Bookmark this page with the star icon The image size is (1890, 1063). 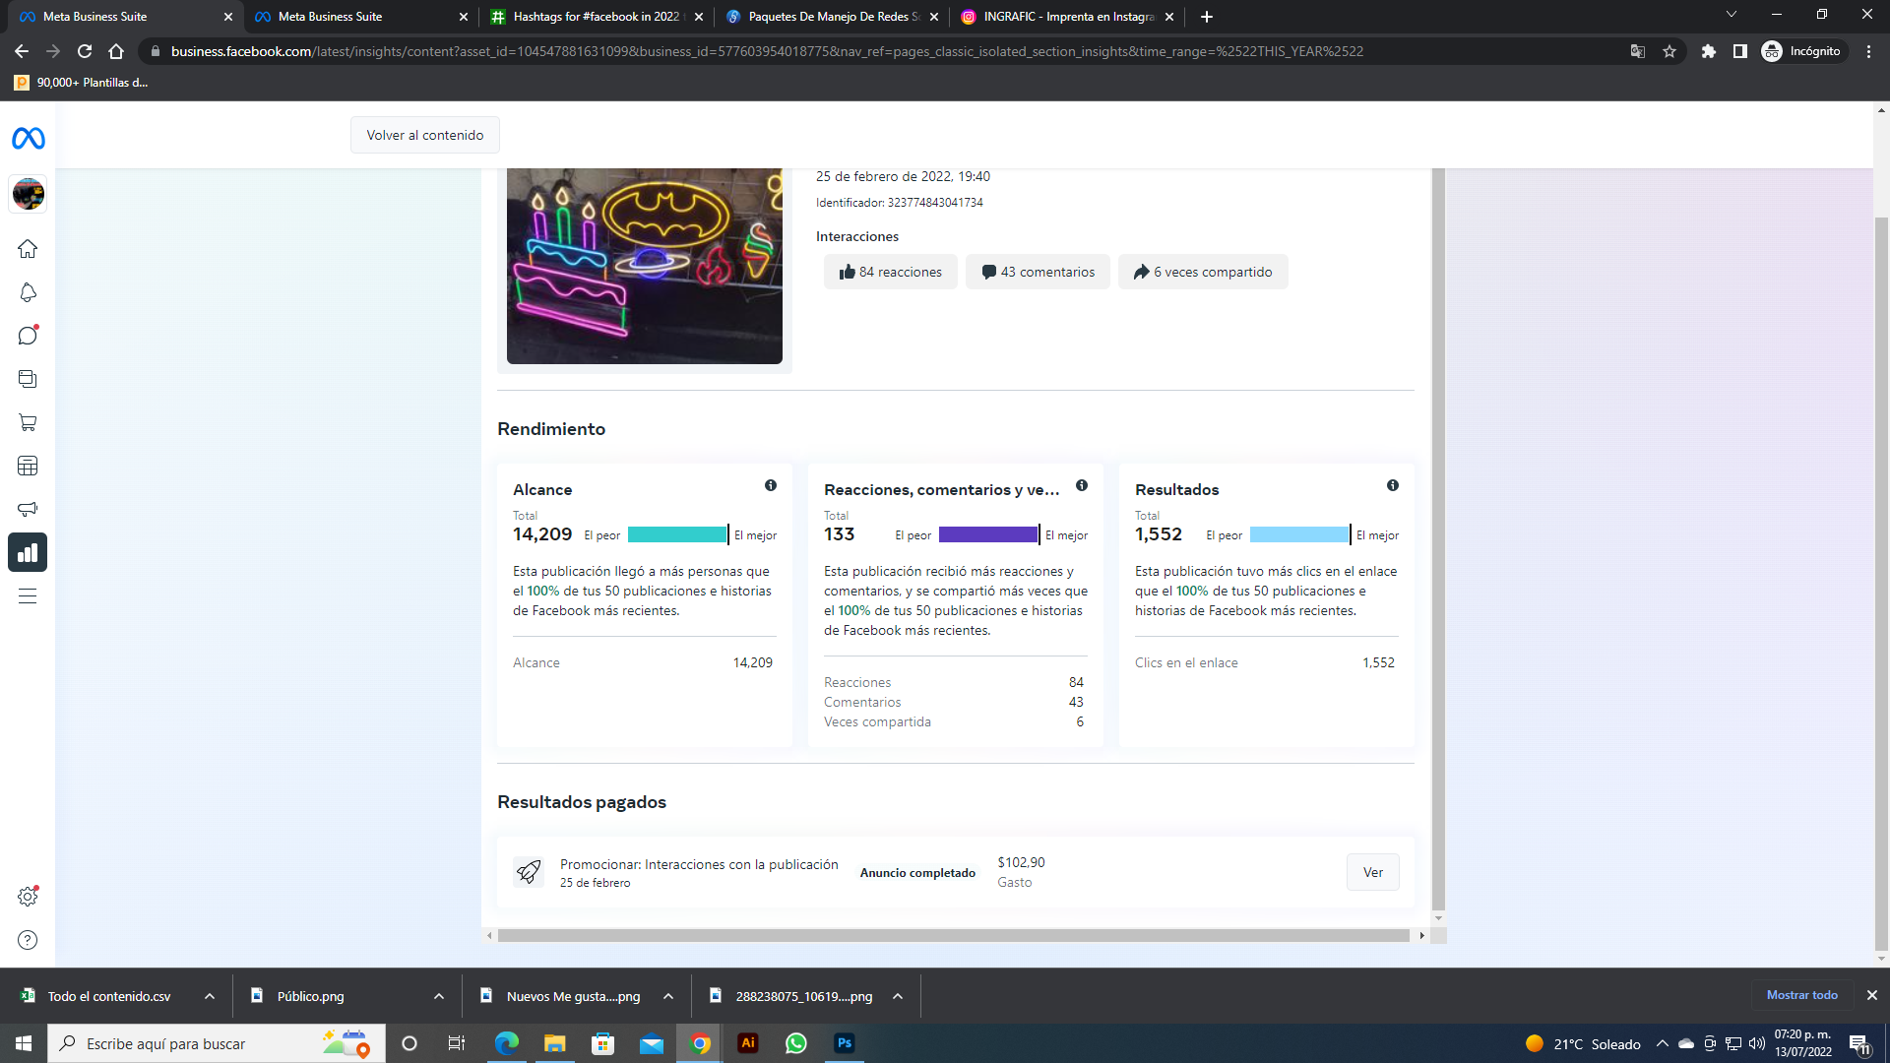click(1669, 51)
